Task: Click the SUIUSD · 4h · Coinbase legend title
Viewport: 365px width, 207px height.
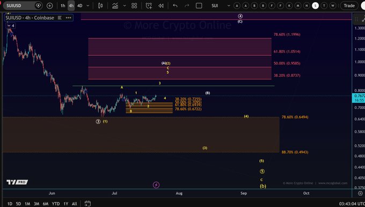Action: click(30, 18)
